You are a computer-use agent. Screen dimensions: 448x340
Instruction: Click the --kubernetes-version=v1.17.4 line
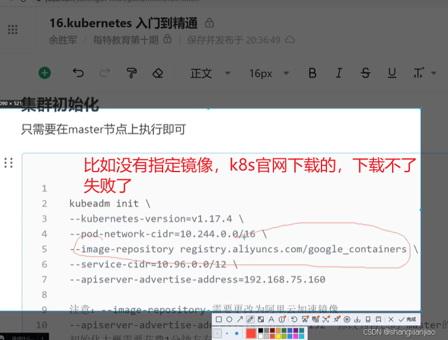tap(157, 218)
